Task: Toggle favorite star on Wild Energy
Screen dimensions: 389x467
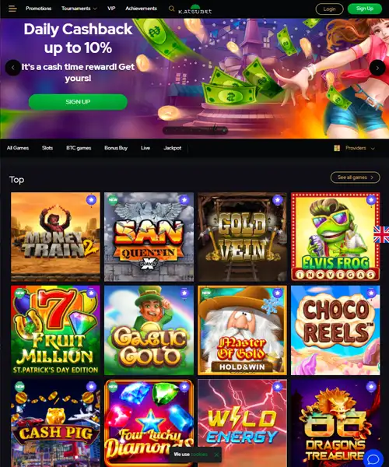Action: pos(278,387)
